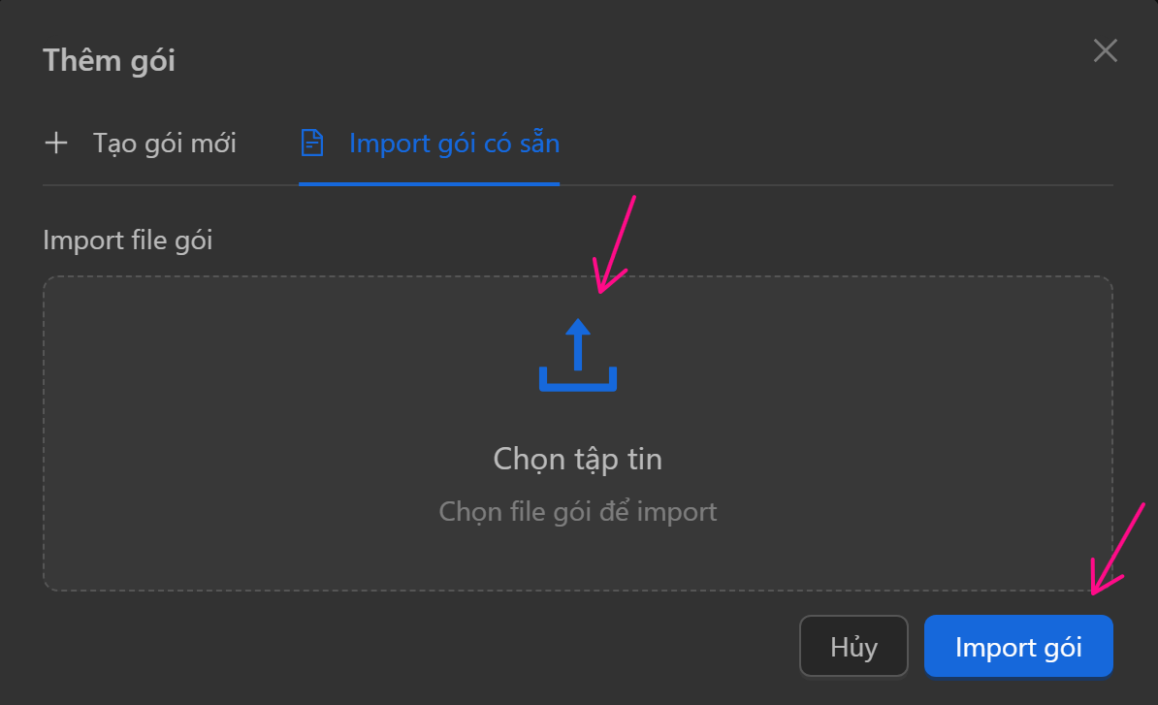Select the Import gói có sẵn tab
The image size is (1158, 705).
pos(453,144)
